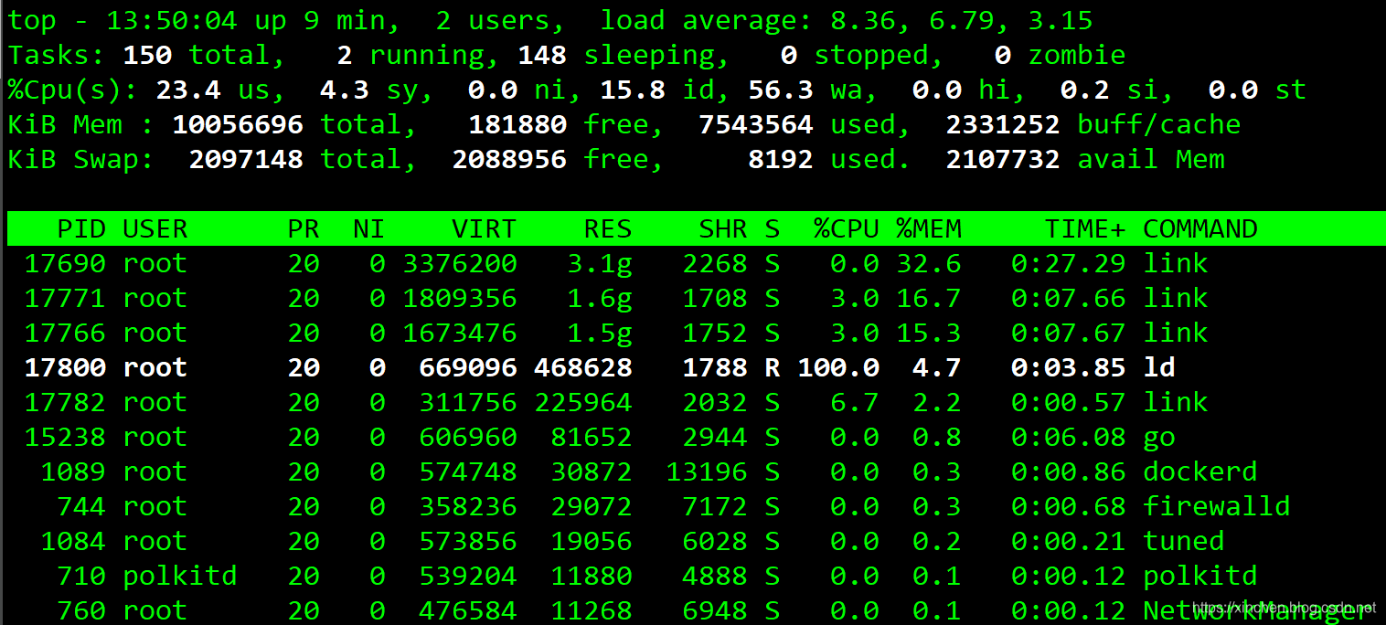The image size is (1386, 625).
Task: Select PID 17766 in the process list
Action: point(65,333)
